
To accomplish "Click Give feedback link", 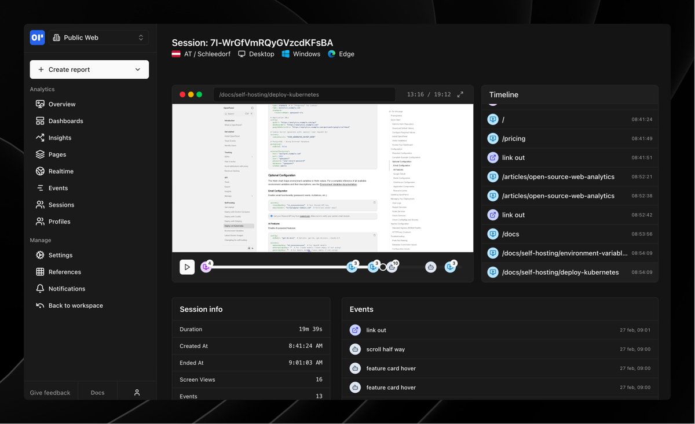I will [50, 392].
